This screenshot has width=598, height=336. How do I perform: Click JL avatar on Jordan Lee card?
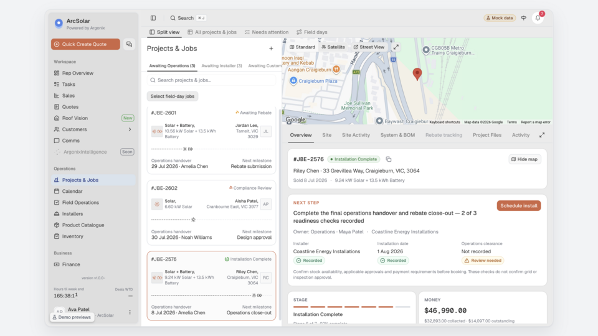coord(266,131)
